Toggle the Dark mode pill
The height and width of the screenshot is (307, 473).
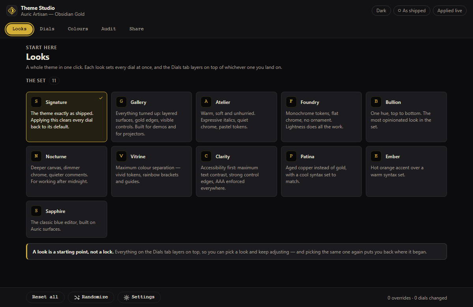381,11
